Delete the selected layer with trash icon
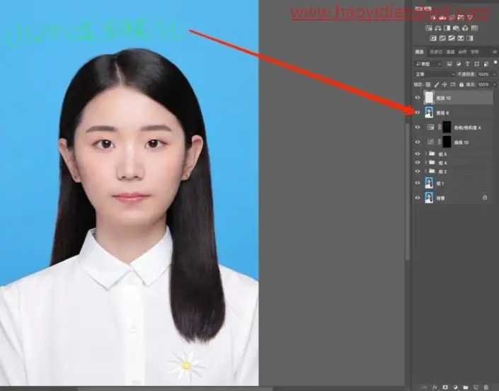 (x=486, y=387)
